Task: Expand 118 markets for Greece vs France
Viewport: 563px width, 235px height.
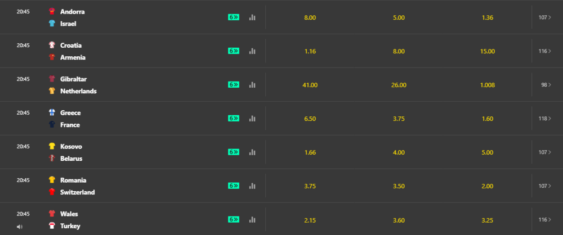Action: 544,119
